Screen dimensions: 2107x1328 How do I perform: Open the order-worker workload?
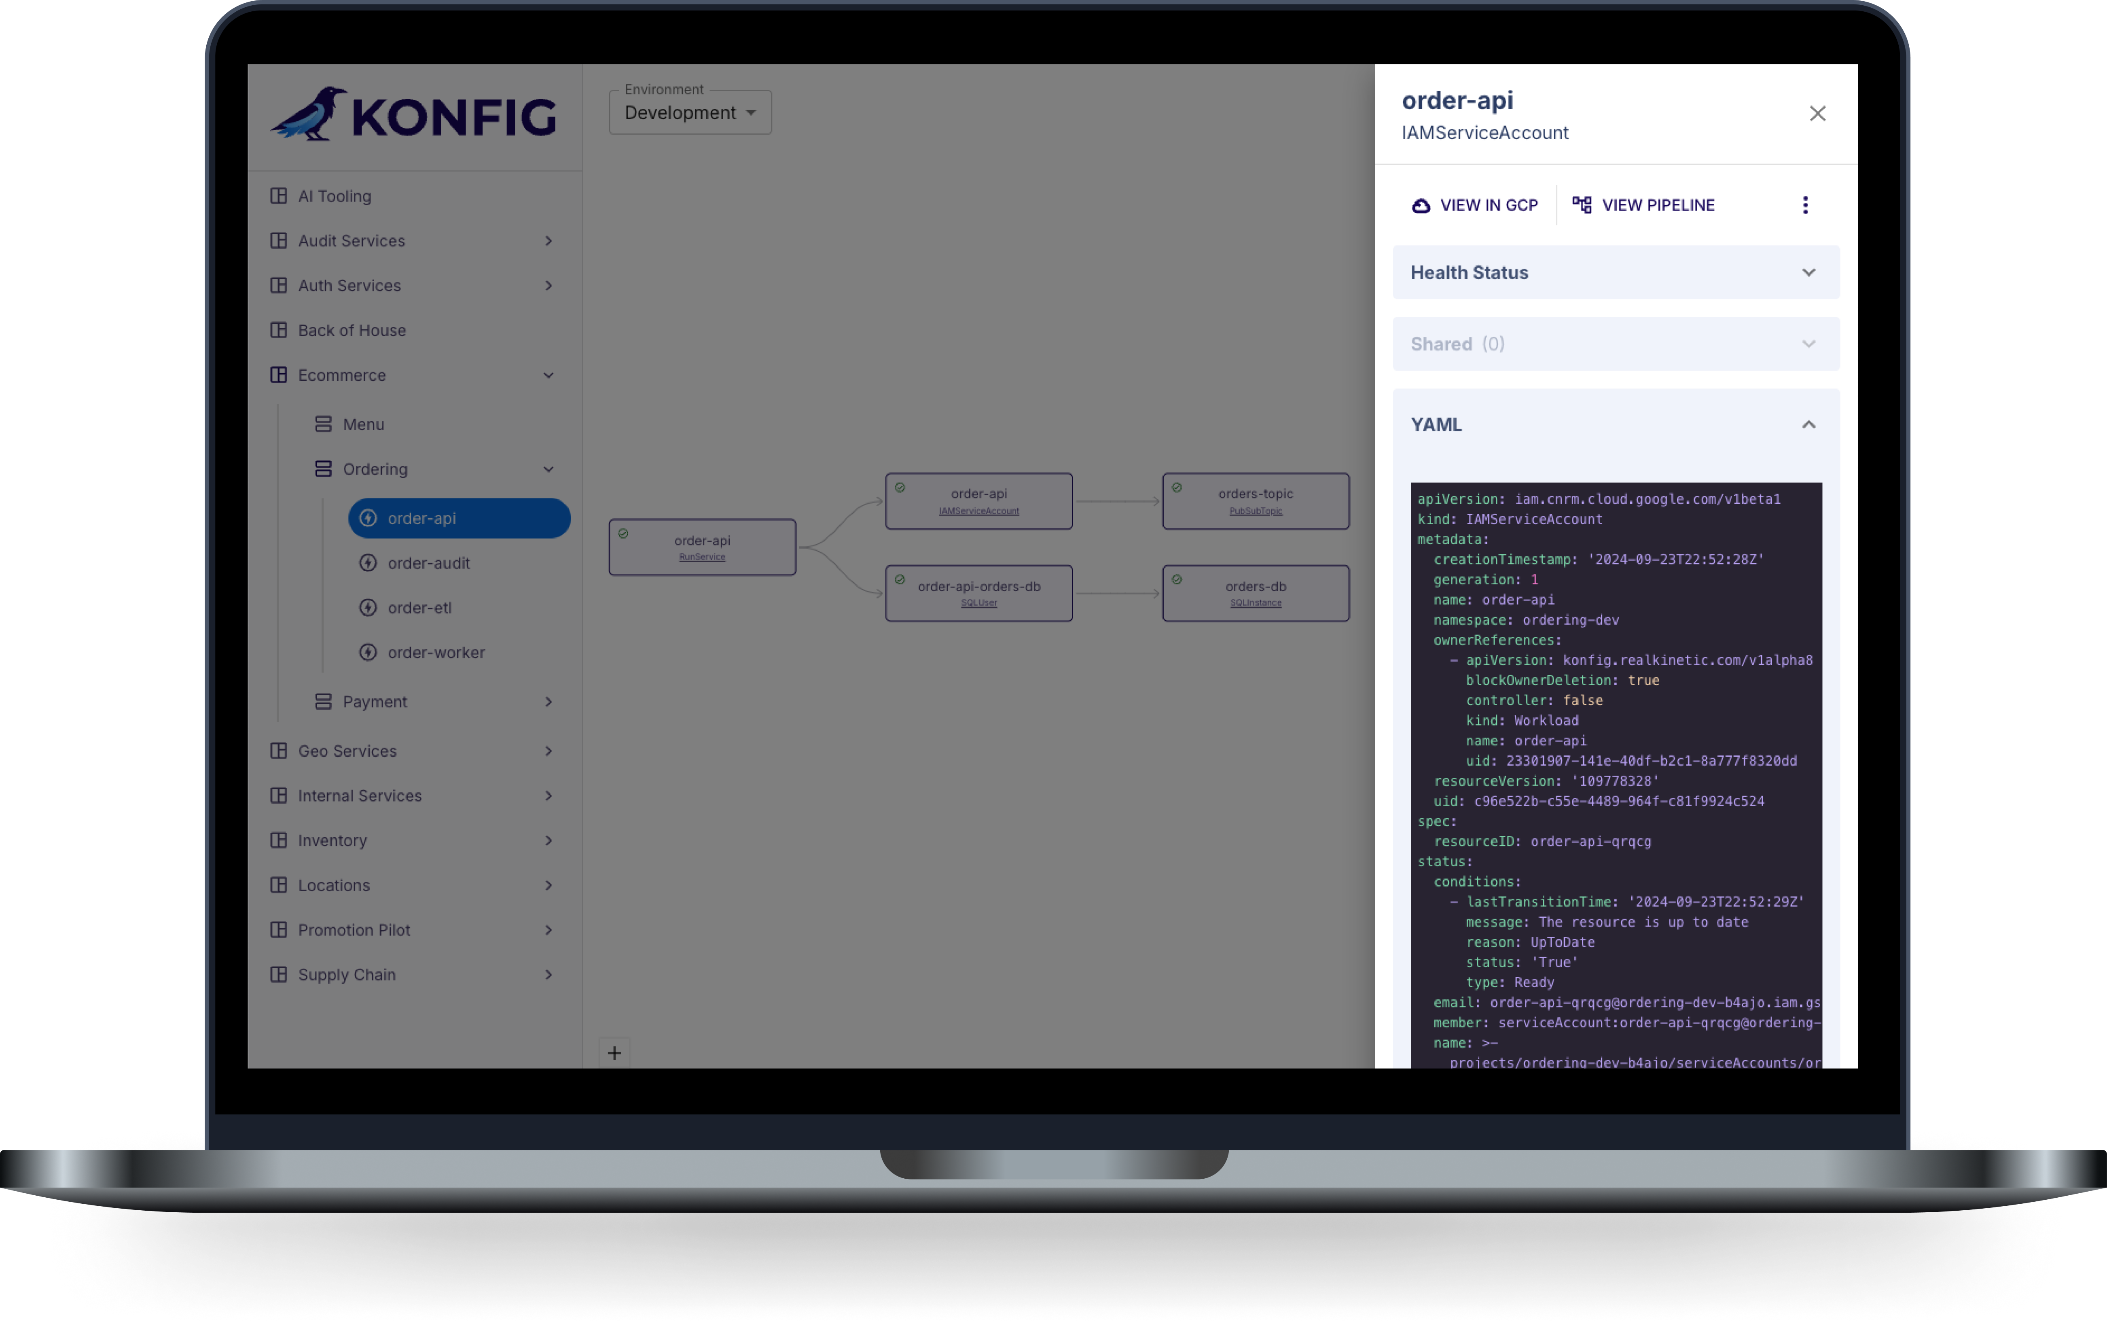pyautogui.click(x=436, y=652)
